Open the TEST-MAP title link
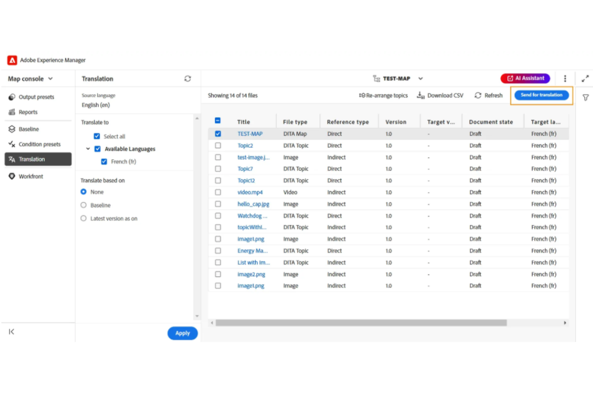This screenshot has height=395, width=593. (250, 134)
